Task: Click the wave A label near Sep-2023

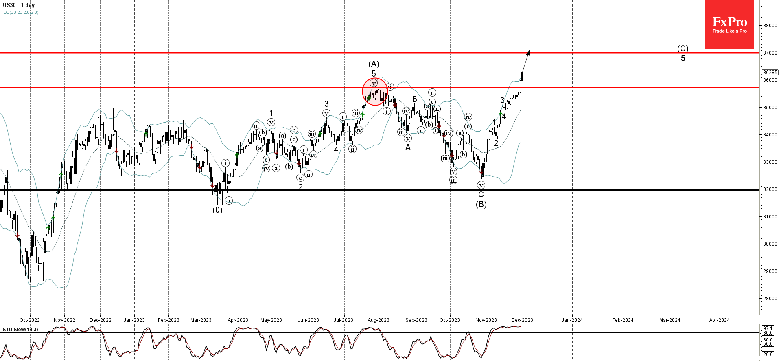Action: coord(408,148)
